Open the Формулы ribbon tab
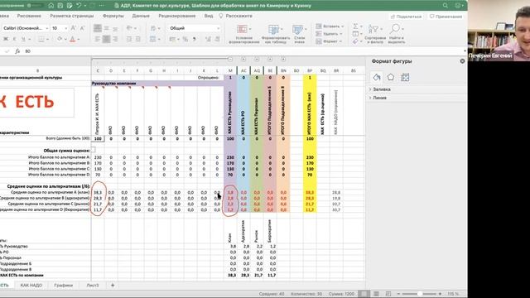 click(113, 16)
